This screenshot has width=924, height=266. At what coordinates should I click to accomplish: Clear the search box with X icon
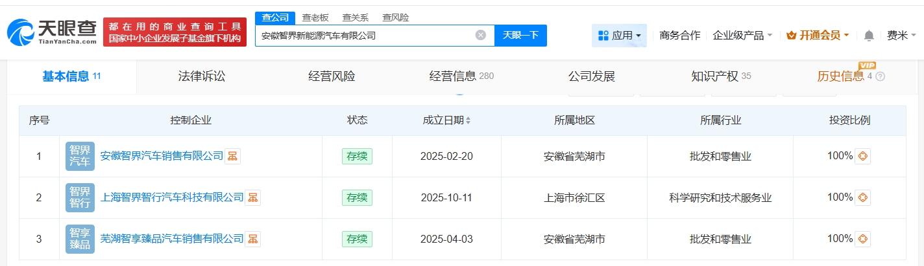pos(480,35)
